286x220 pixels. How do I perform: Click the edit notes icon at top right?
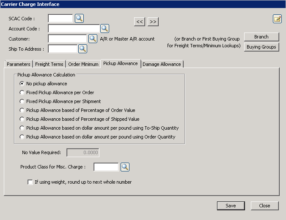[277, 19]
